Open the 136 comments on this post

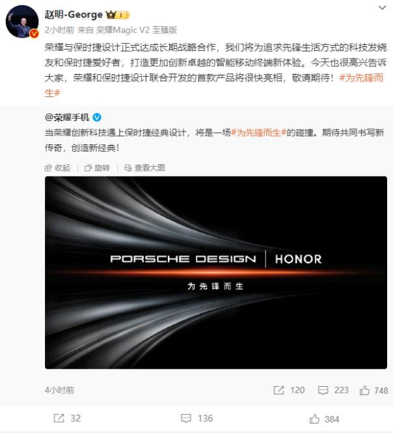pos(197,419)
